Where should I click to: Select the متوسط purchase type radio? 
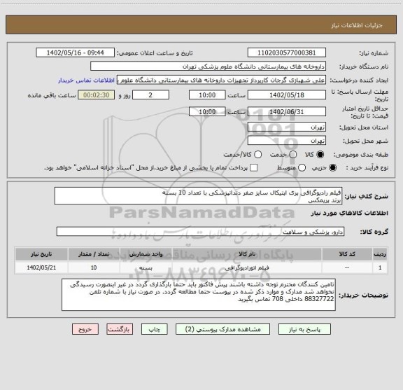[x=302, y=168]
